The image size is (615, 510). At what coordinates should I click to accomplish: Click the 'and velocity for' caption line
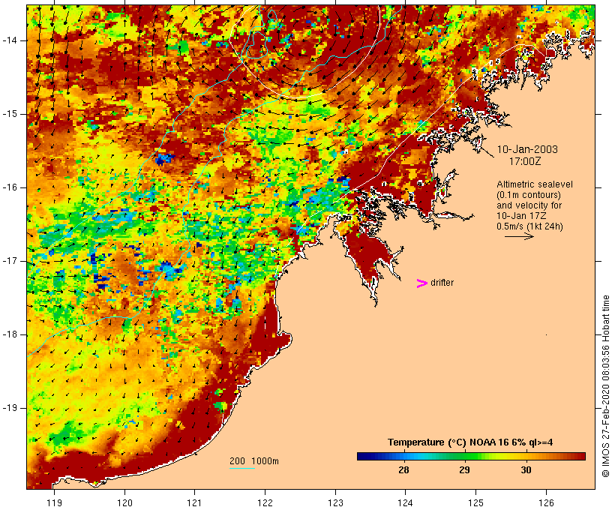pos(529,205)
